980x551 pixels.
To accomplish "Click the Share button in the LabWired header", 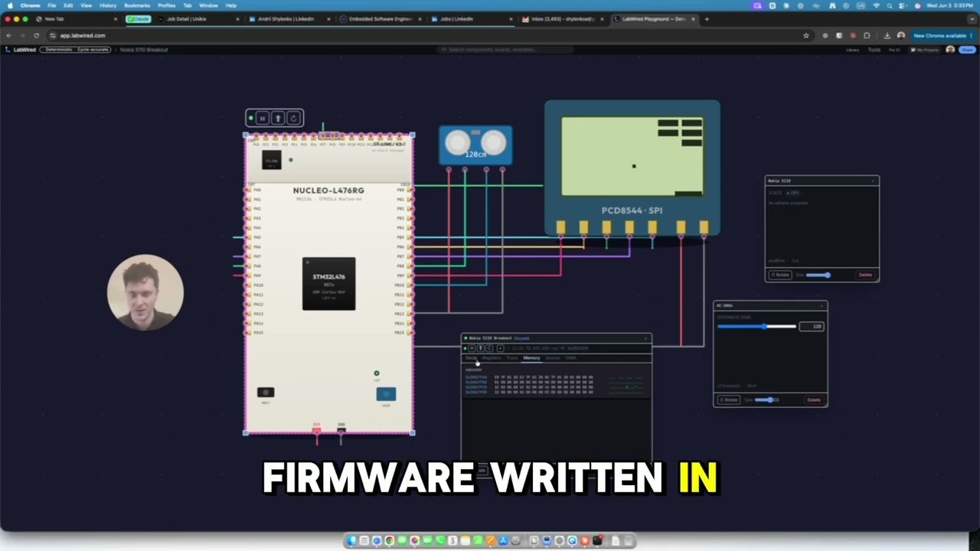I will coord(966,50).
